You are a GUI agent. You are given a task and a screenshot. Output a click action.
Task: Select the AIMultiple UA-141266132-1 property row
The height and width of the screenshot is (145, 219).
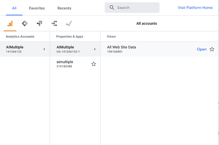[x=75, y=49]
